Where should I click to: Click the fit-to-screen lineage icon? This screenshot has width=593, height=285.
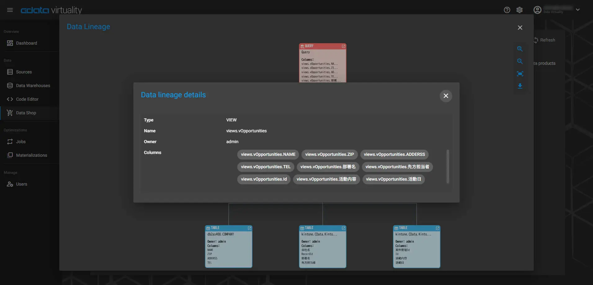pos(520,74)
